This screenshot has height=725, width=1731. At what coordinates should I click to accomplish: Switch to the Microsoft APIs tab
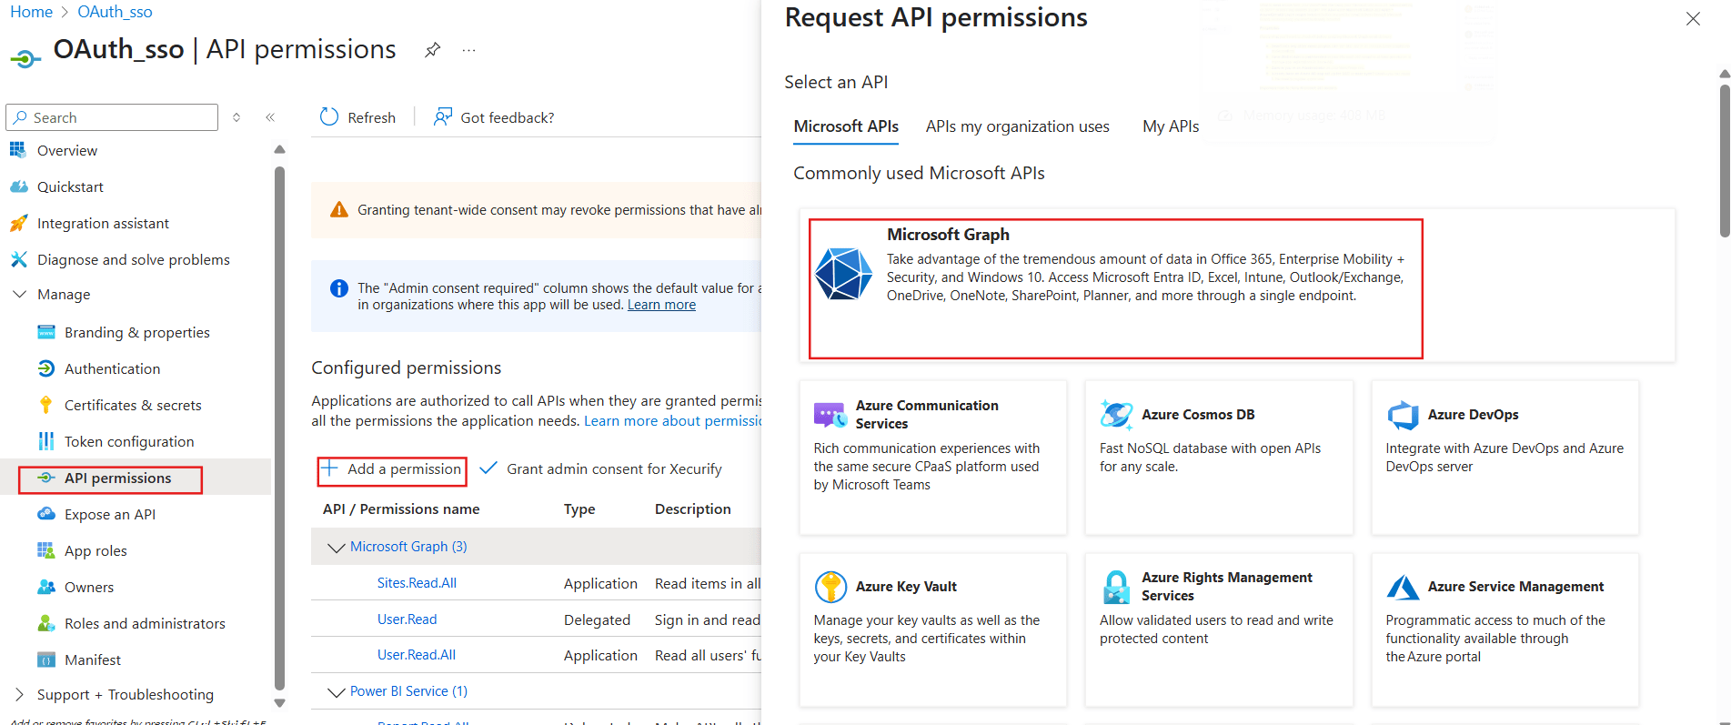pos(846,126)
